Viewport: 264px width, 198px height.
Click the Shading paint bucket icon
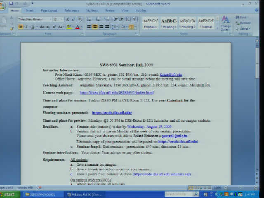[123, 27]
